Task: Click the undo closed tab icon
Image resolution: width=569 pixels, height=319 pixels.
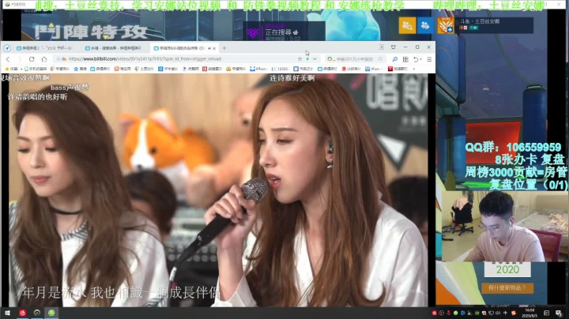Action: coord(416,59)
